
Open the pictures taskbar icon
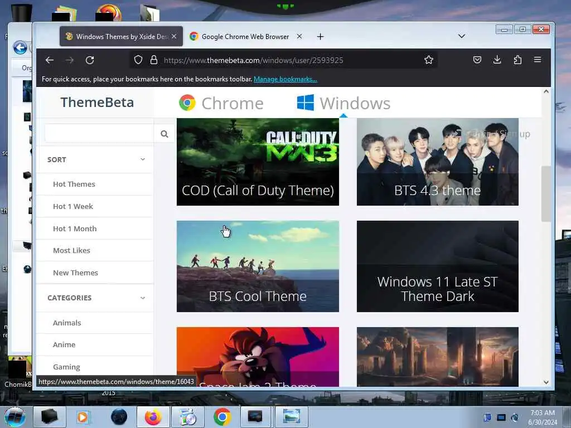click(x=292, y=417)
